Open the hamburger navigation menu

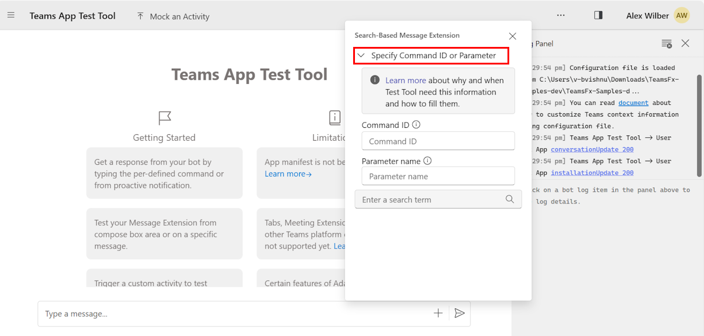pos(11,15)
